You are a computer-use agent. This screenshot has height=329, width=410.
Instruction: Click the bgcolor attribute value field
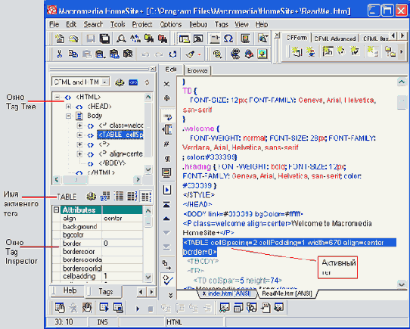(122, 235)
